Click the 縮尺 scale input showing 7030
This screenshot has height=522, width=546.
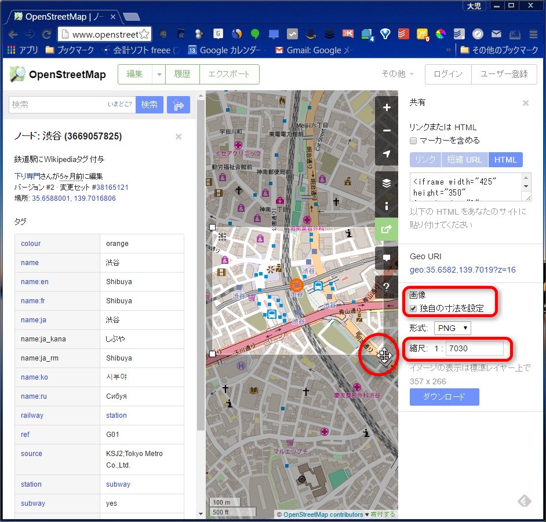pyautogui.click(x=474, y=348)
